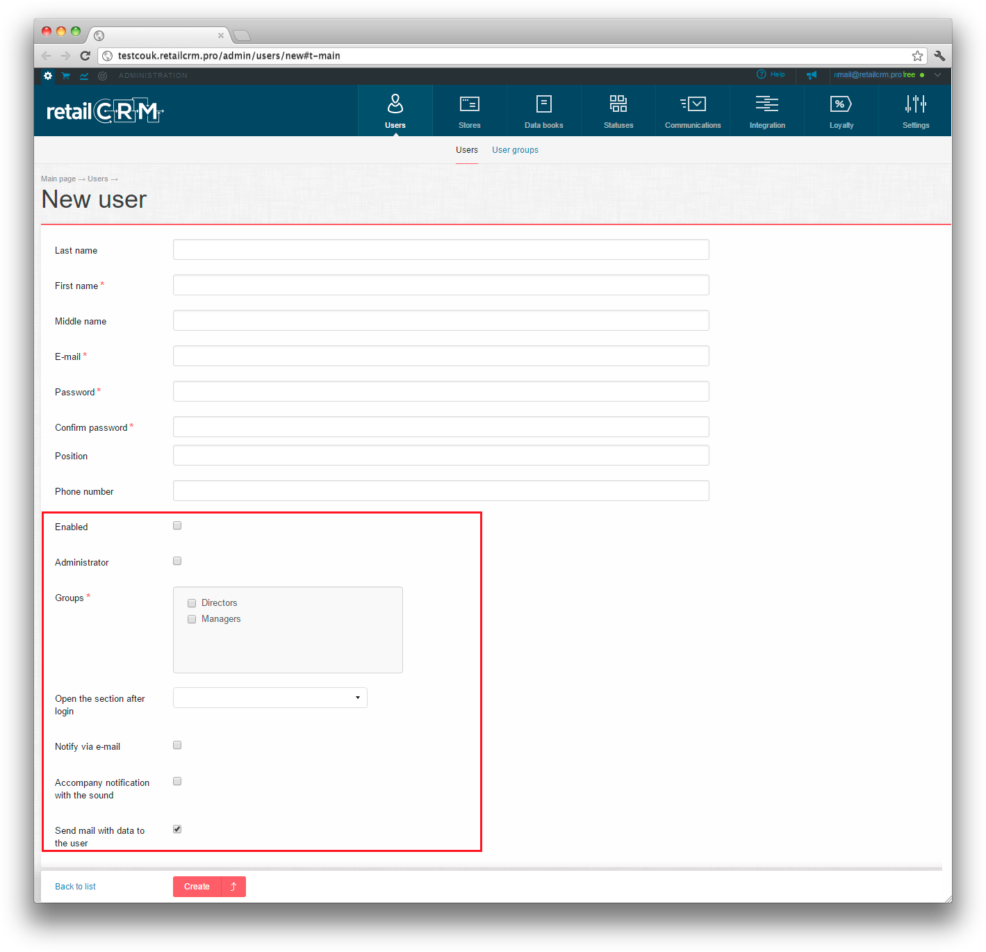986x952 pixels.
Task: Focus the Confirm password field
Action: pyautogui.click(x=441, y=427)
